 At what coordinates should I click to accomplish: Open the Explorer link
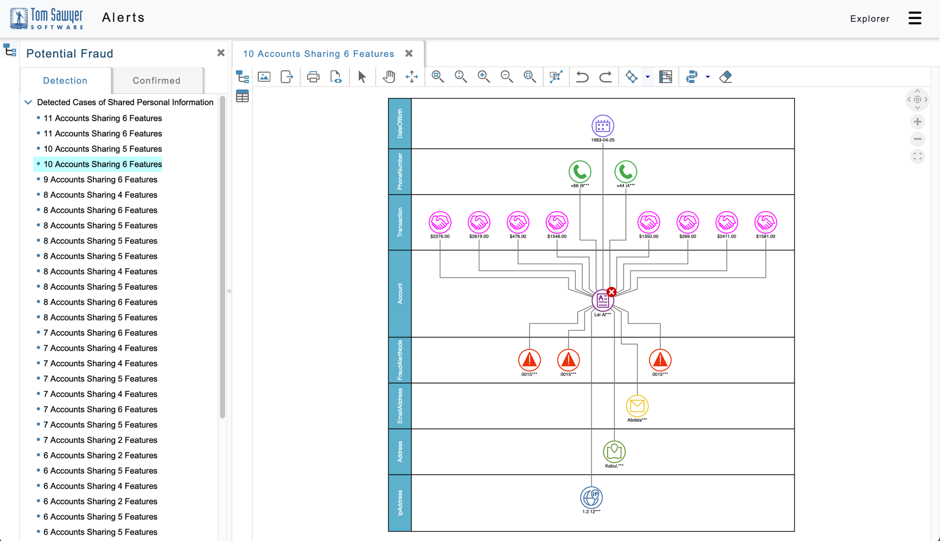[869, 19]
